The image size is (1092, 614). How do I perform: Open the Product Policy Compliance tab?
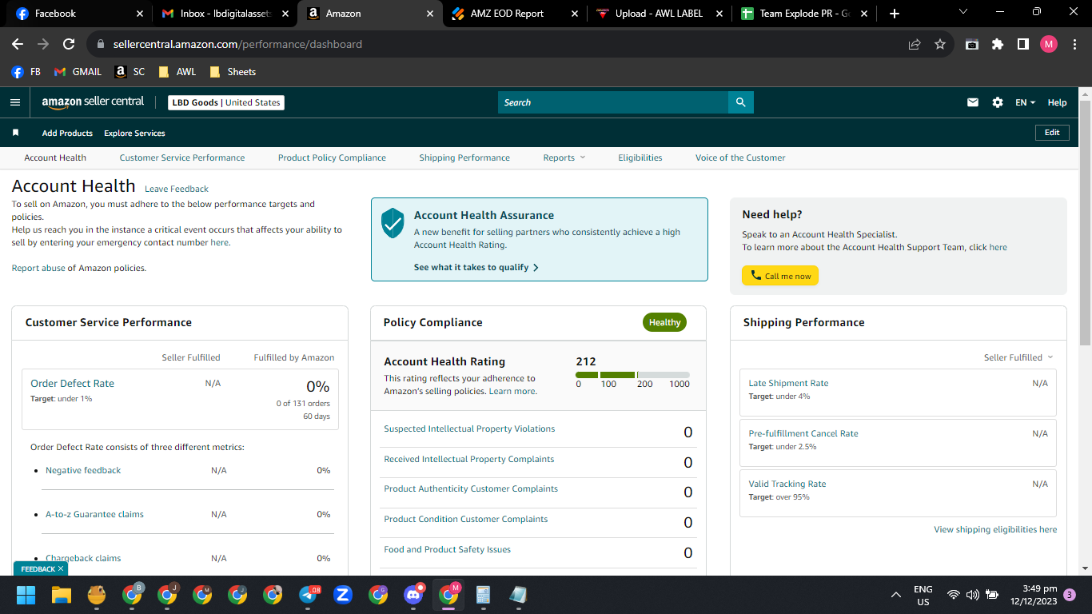(332, 157)
